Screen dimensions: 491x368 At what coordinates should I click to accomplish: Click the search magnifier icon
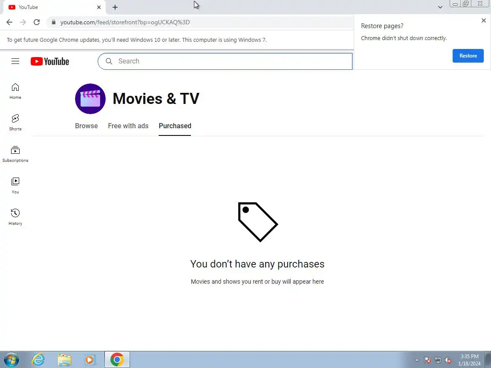(109, 61)
